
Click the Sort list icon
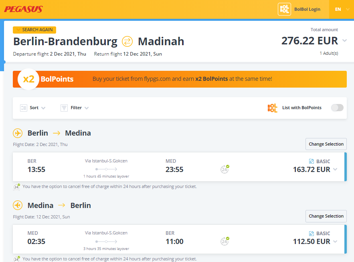click(24, 108)
